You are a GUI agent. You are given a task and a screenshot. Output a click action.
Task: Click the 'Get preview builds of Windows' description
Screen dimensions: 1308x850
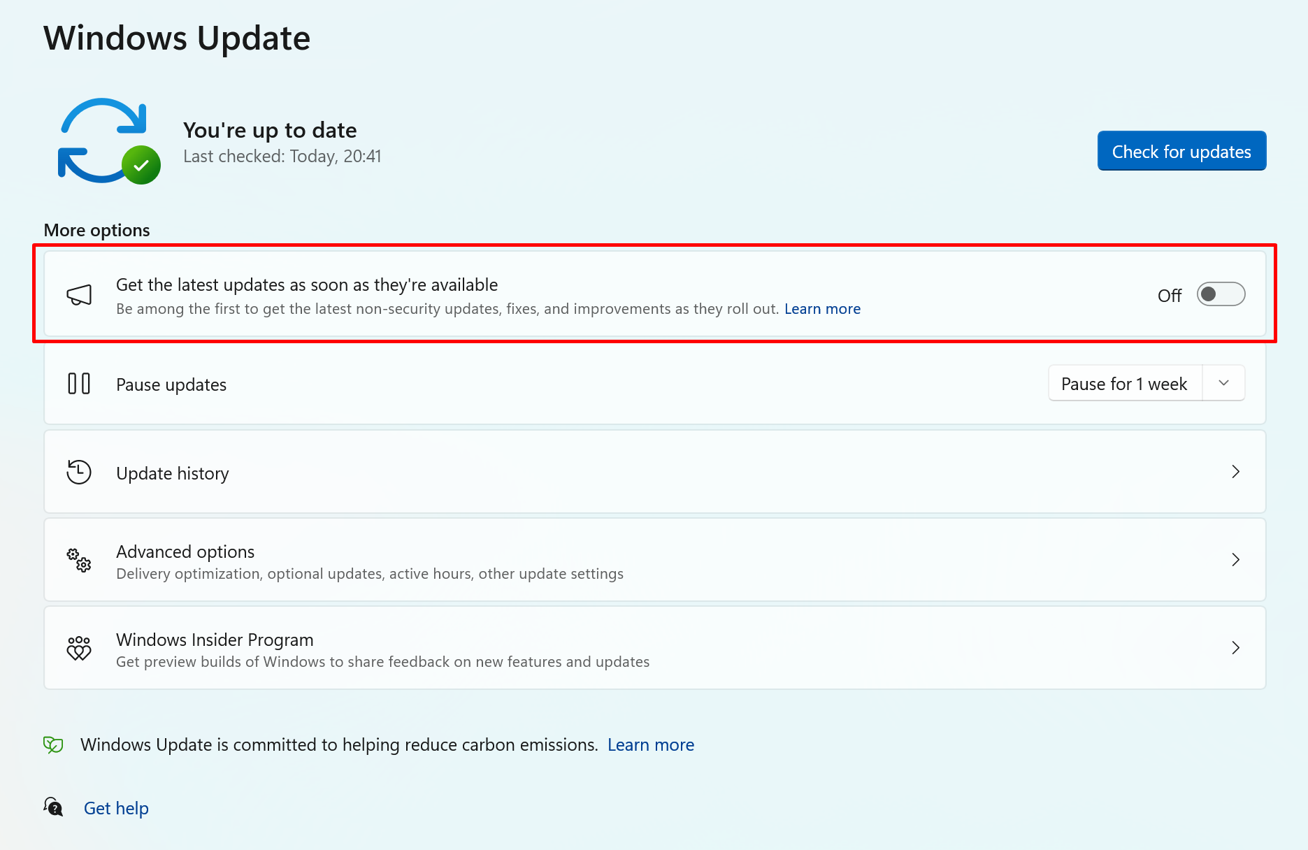coord(382,662)
